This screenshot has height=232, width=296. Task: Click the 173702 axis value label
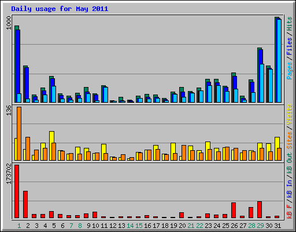(9, 174)
